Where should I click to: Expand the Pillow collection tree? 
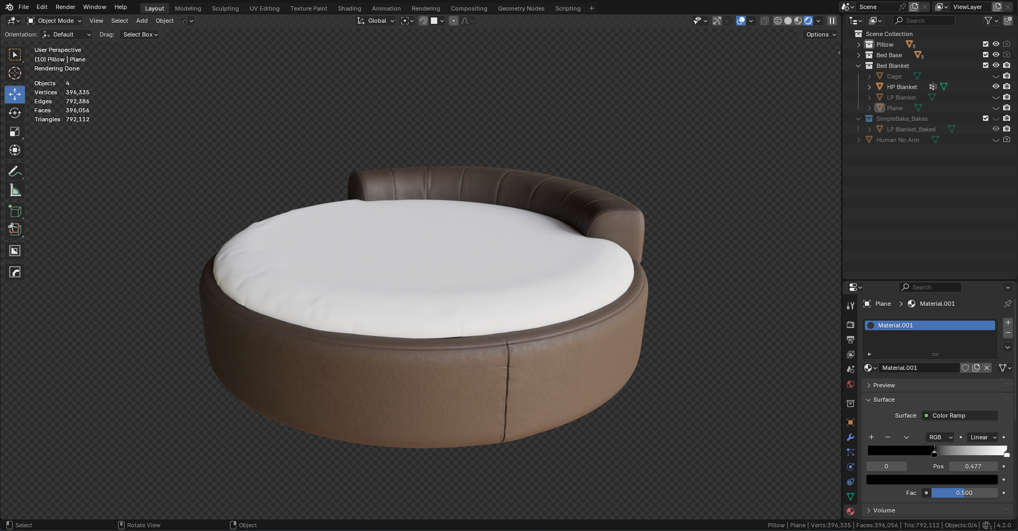coord(858,45)
